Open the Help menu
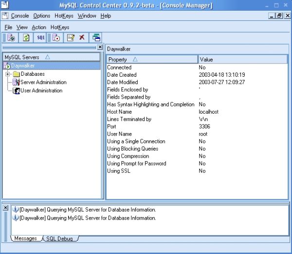Screen dimensions: 292x254 pyautogui.click(x=106, y=16)
